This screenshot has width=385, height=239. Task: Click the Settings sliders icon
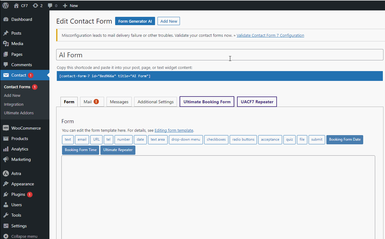6,226
